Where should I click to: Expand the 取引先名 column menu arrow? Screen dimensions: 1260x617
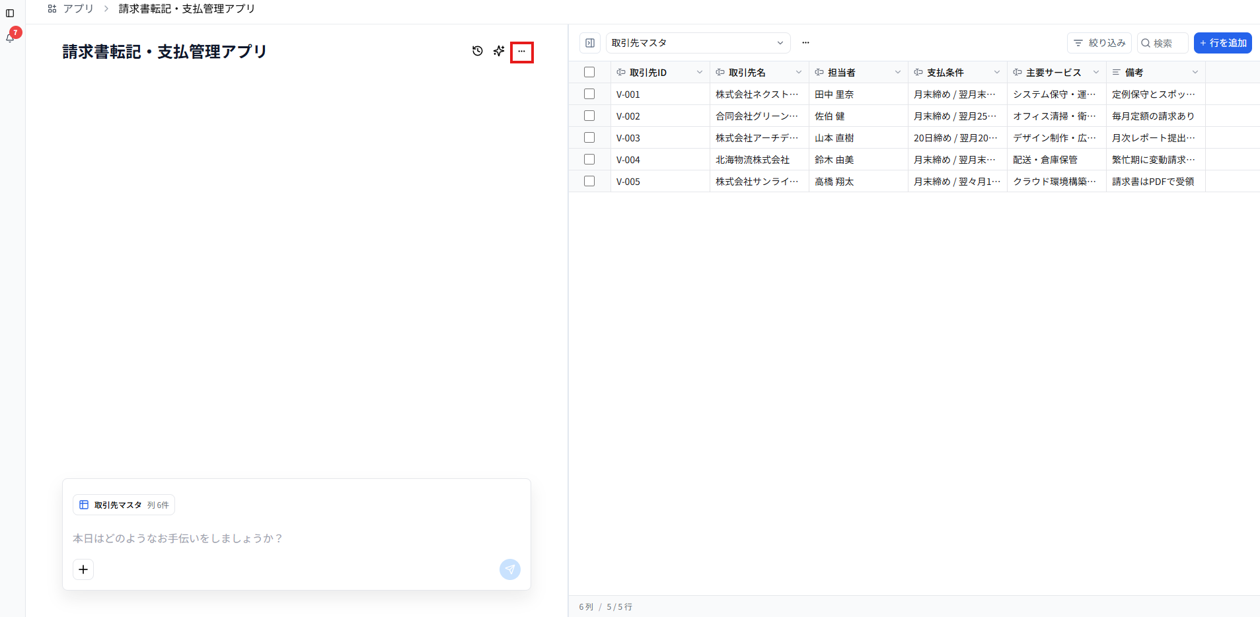pyautogui.click(x=799, y=73)
